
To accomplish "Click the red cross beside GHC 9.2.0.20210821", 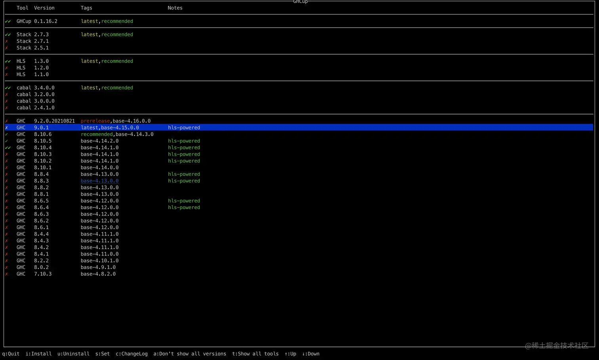I will pos(6,121).
